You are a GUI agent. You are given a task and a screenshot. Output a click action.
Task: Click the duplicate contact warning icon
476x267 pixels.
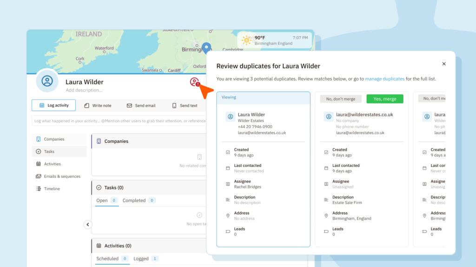point(195,82)
